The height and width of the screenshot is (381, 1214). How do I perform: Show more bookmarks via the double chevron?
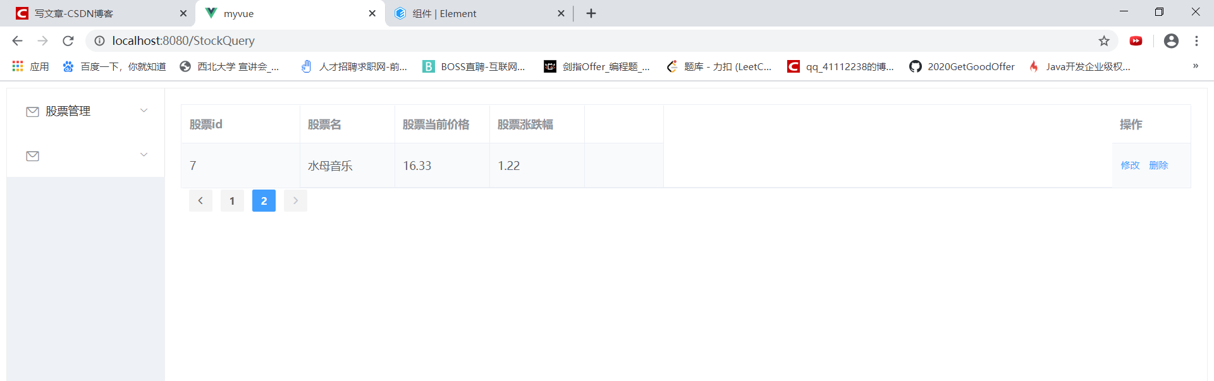[x=1196, y=66]
